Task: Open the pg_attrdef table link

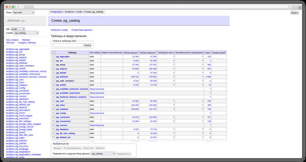Action: pyautogui.click(x=61, y=73)
